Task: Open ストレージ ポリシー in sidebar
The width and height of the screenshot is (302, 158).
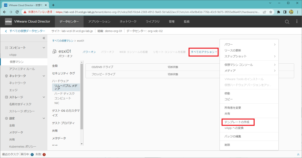Action: coord(22,111)
